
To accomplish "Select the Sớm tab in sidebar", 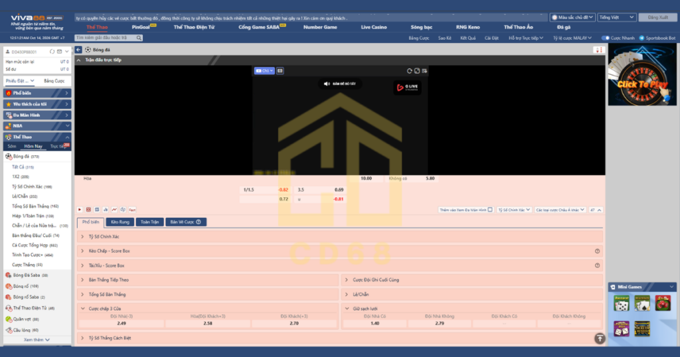I will [12, 147].
